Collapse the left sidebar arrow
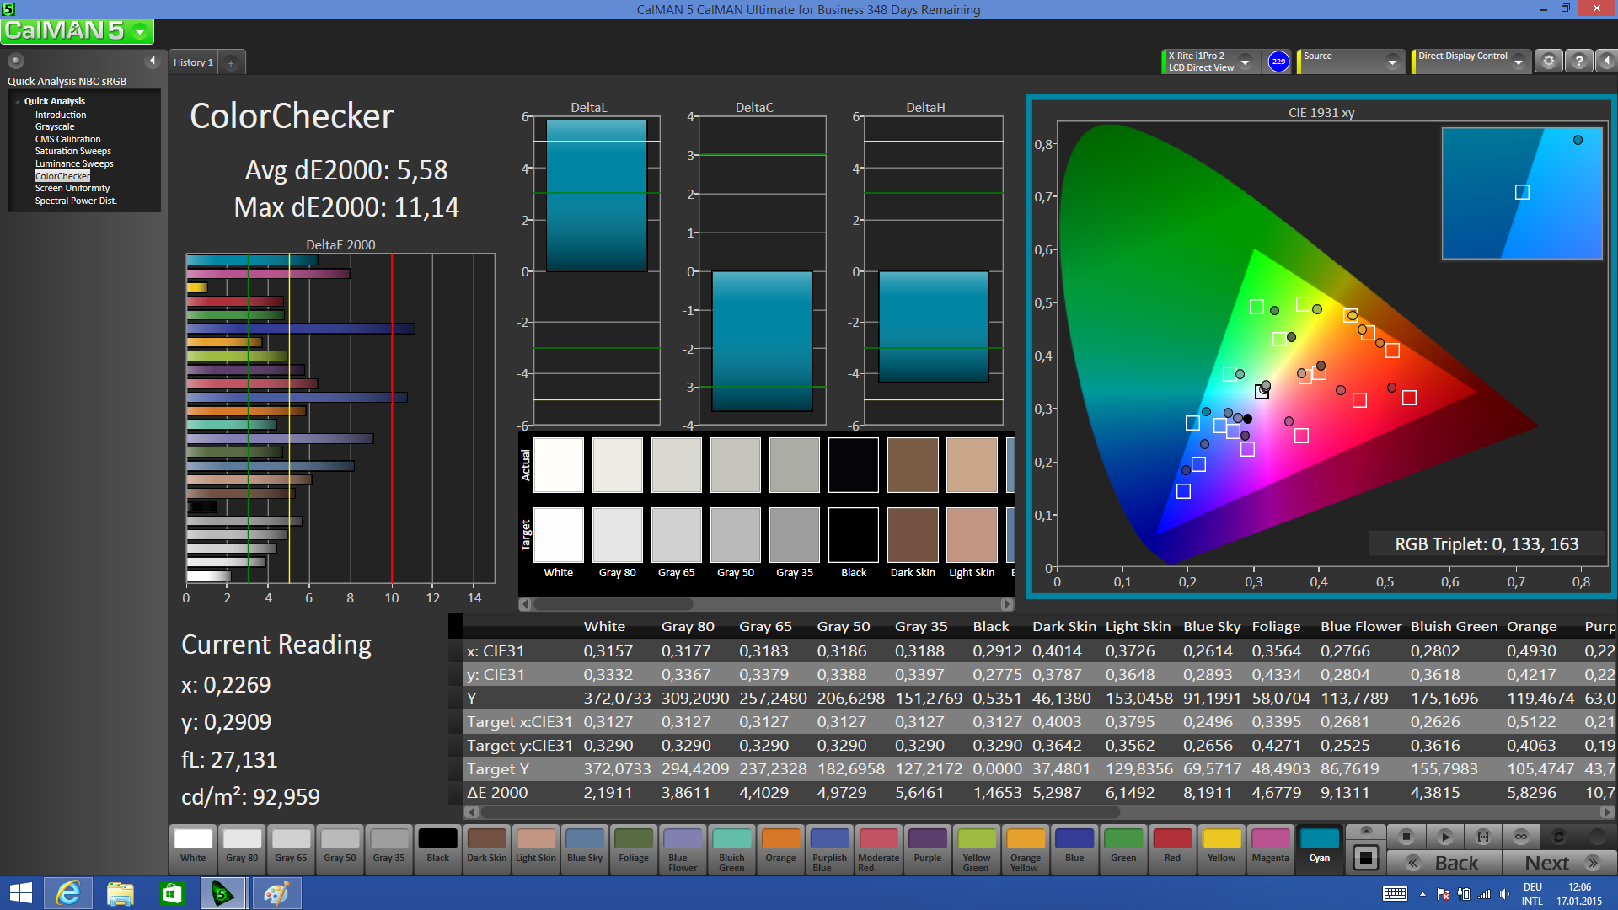1618x910 pixels. click(x=153, y=61)
